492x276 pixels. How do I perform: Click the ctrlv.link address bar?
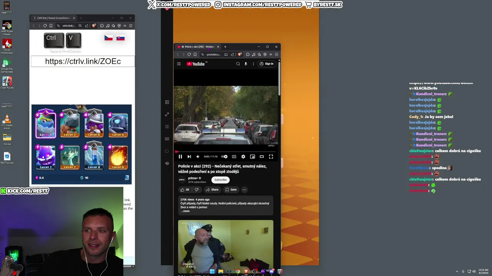pos(69,26)
